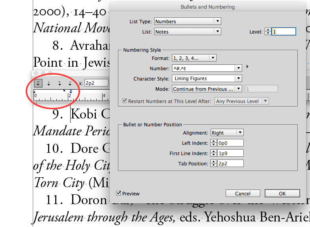
Task: Toggle the Preview checkbox
Action: tap(118, 193)
